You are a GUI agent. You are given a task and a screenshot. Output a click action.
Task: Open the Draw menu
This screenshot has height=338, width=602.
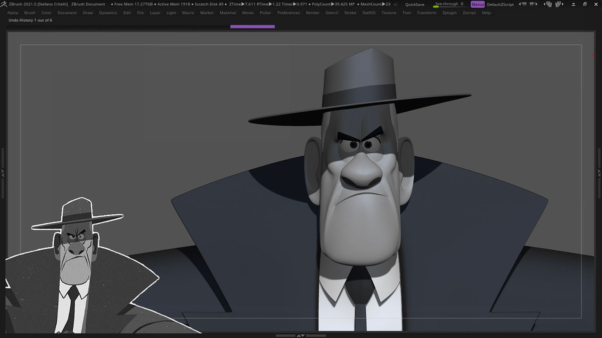click(x=88, y=13)
